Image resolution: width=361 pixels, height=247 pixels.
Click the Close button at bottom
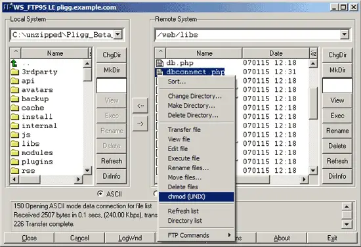29,238
